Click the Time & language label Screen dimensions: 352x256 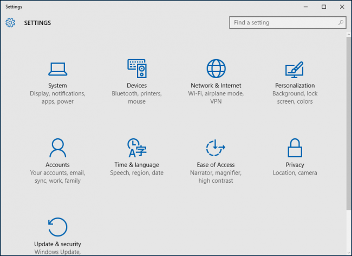tap(136, 165)
